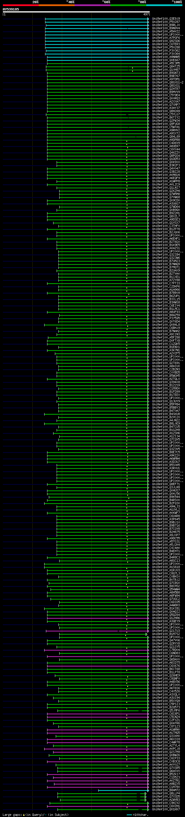Select label UniRef100_P37595

pos(166,319)
